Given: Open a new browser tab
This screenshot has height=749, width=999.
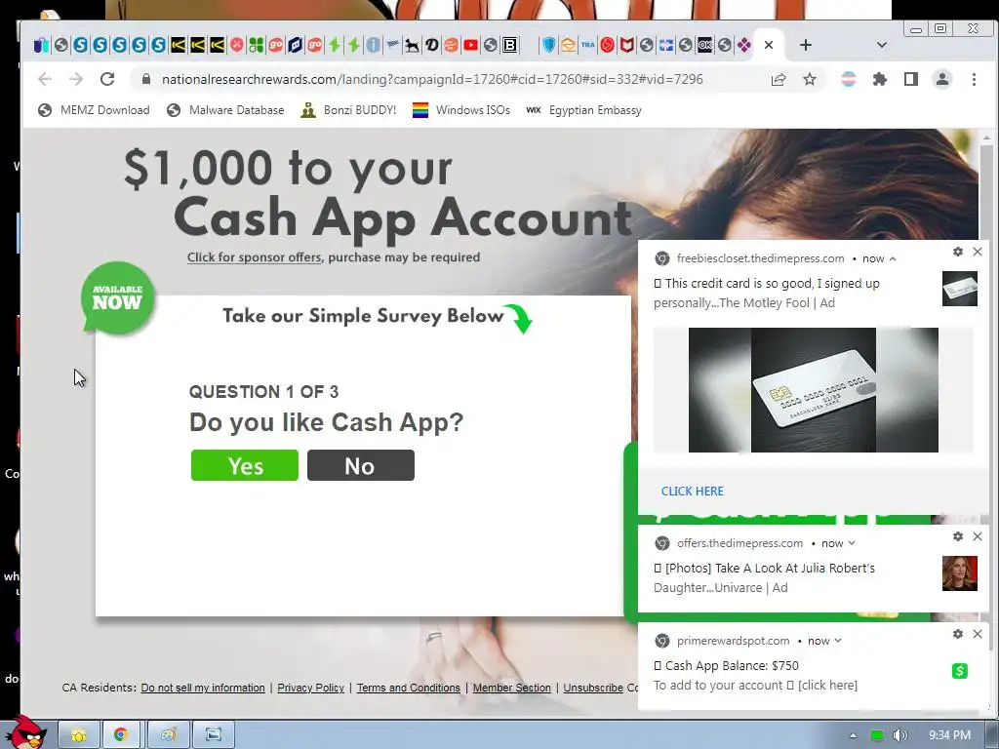Looking at the screenshot, I should 805,45.
